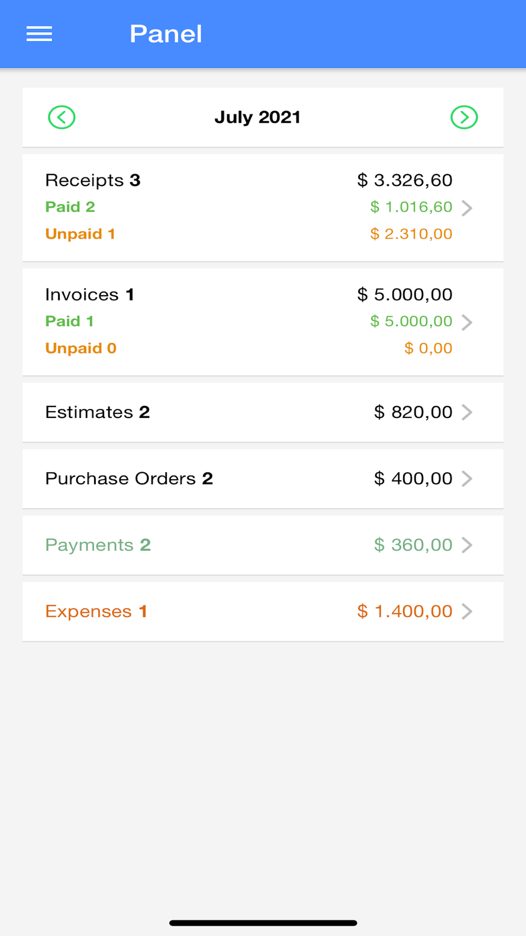Open Purchase Orders chevron arrow
The height and width of the screenshot is (936, 526).
pos(467,479)
